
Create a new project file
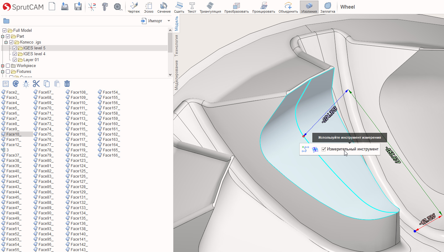(52, 6)
